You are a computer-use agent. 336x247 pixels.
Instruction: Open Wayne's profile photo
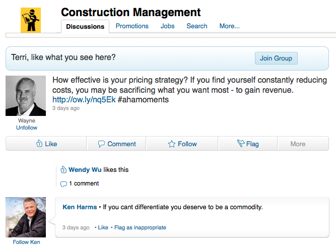point(26,96)
